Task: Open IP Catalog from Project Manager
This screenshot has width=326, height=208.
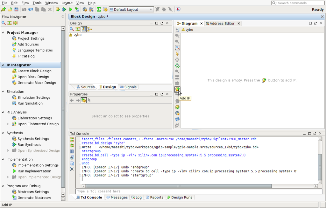Action: coord(26,56)
